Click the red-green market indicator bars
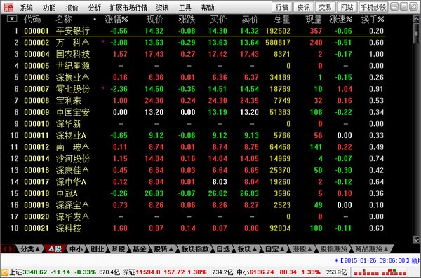 tap(380, 272)
